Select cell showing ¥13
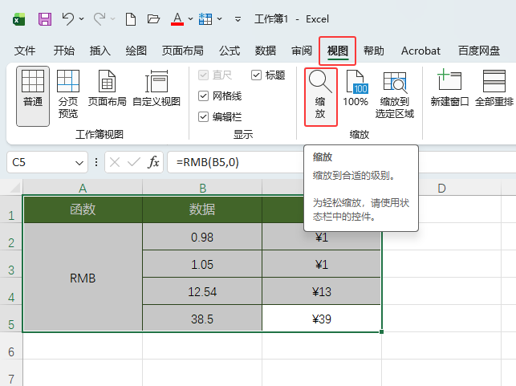Viewport: 516px width, 386px height. [322, 291]
